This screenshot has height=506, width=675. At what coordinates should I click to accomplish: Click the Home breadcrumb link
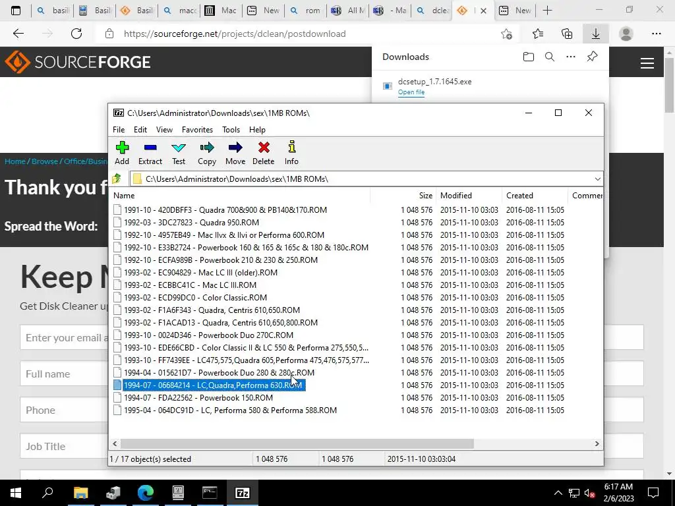tap(15, 161)
